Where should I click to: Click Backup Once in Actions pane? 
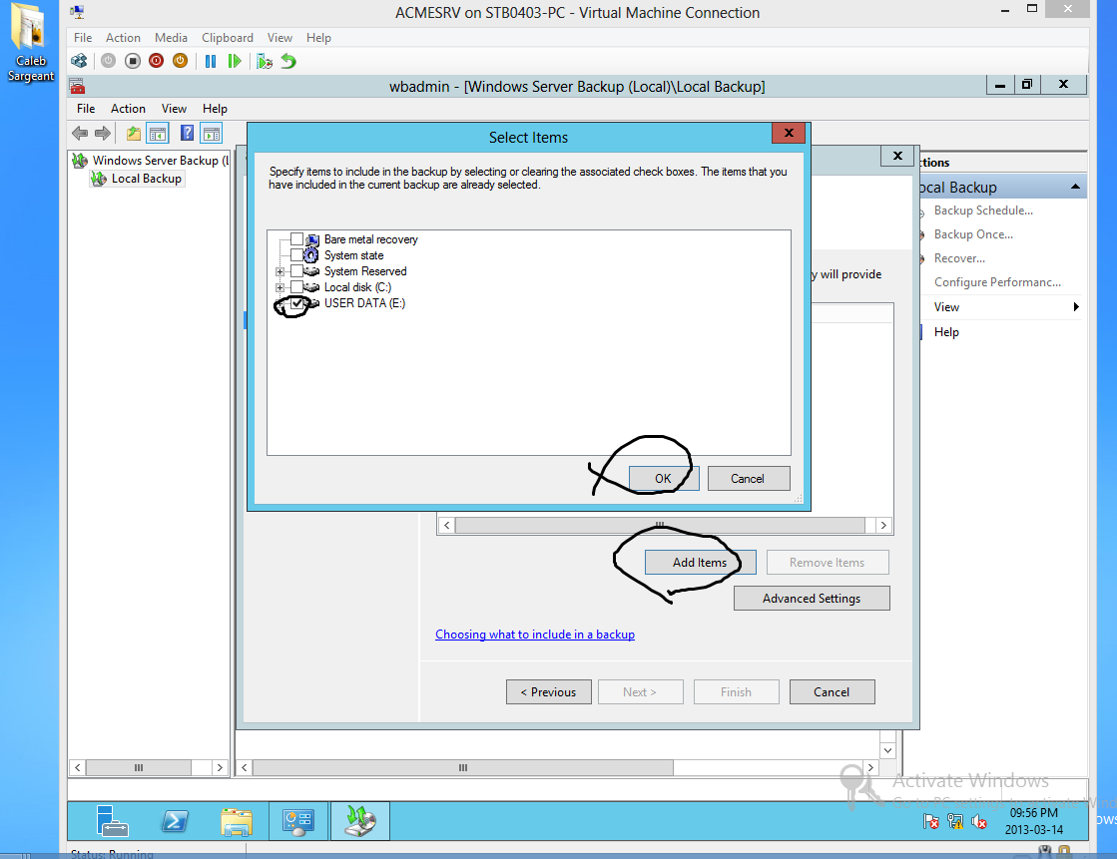coord(973,234)
